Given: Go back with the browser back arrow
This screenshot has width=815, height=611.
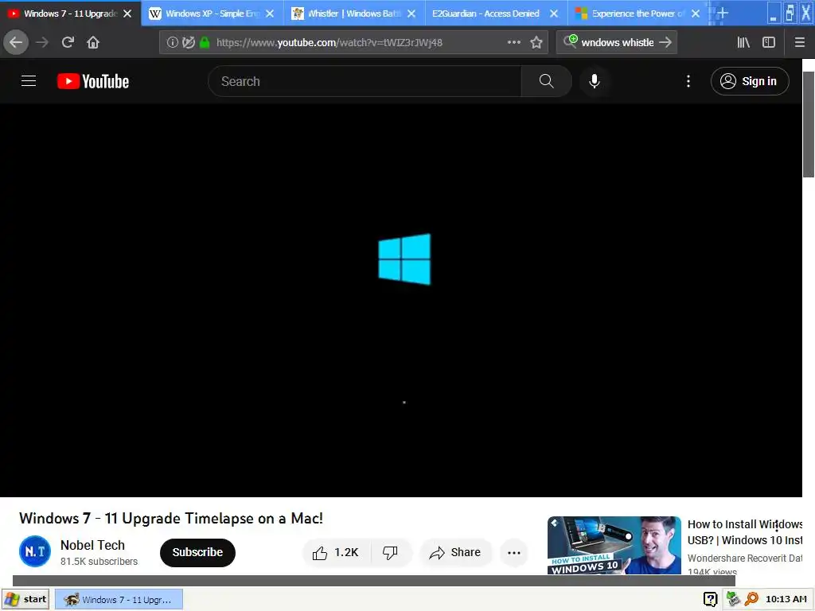Looking at the screenshot, I should point(16,42).
